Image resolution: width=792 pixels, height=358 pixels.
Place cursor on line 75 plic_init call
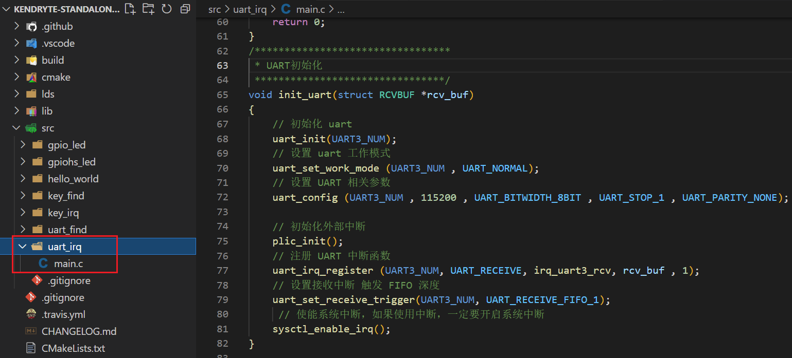[x=307, y=241]
